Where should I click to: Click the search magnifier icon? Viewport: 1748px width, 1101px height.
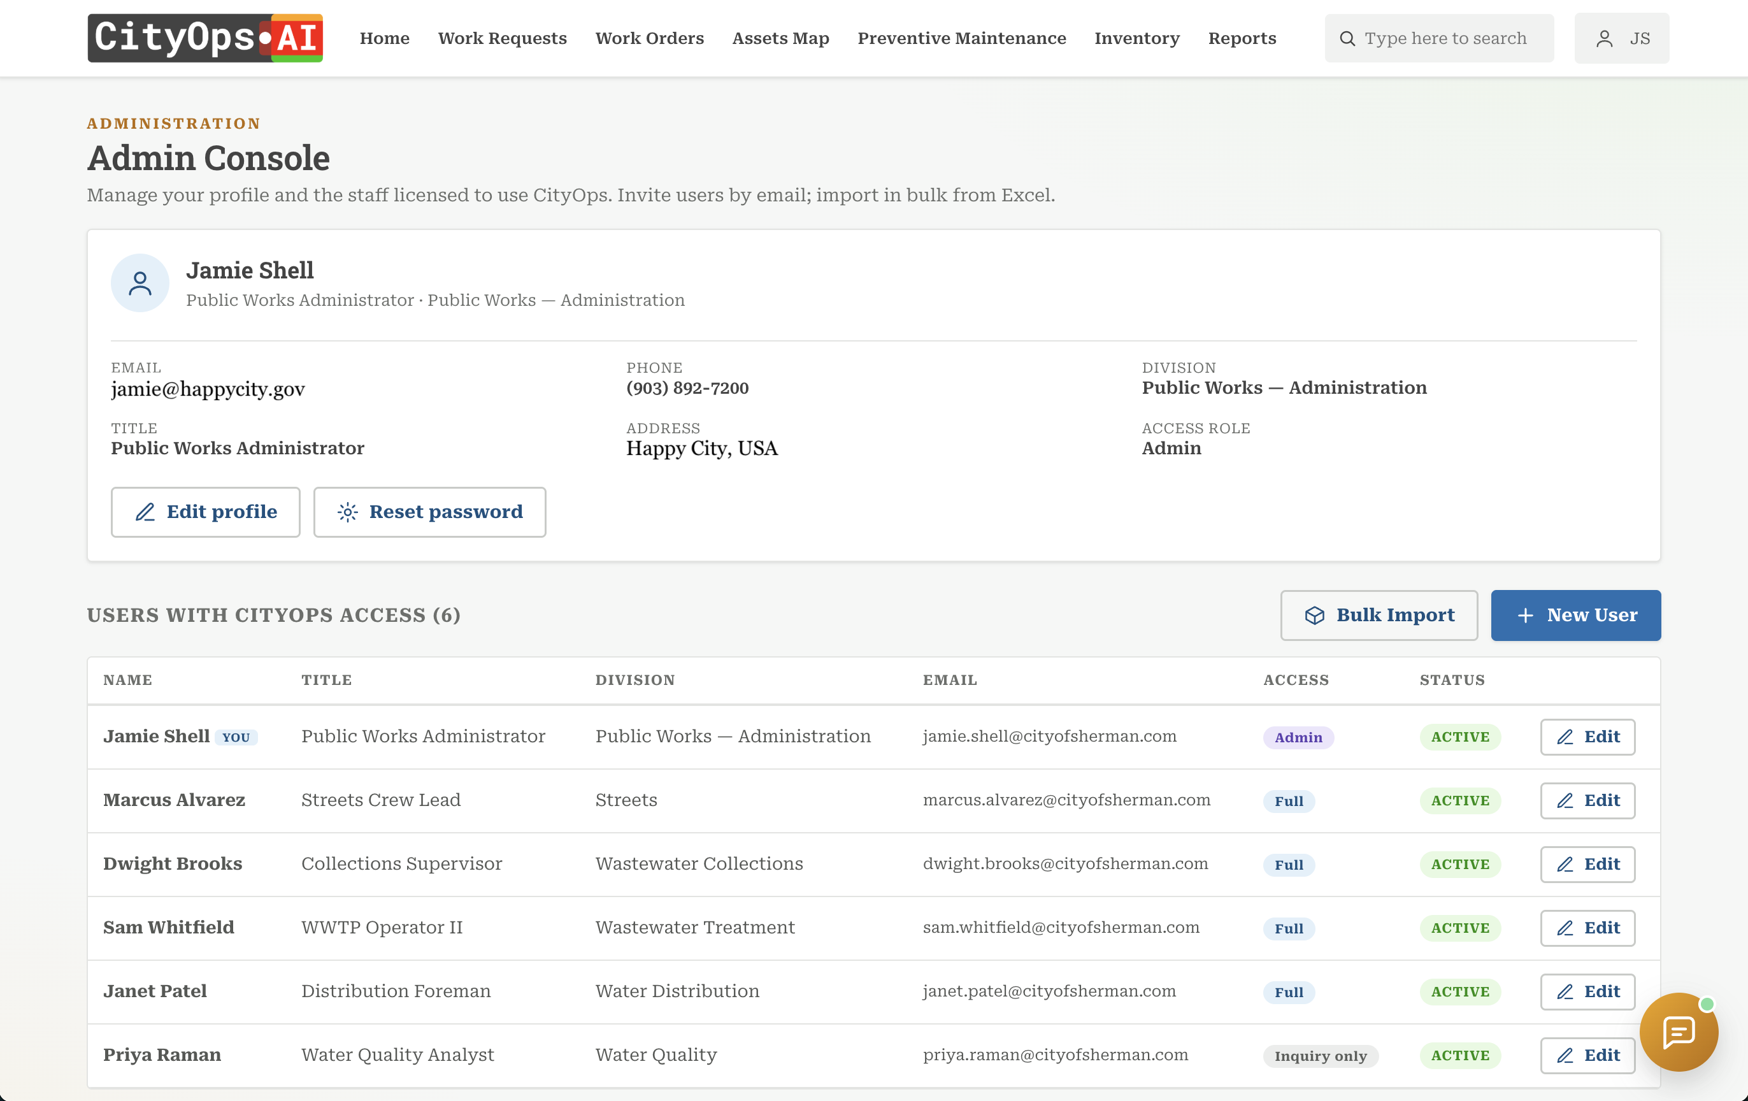[x=1347, y=38]
